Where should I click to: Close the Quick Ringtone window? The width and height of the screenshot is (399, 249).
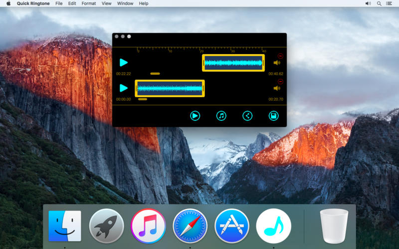[x=117, y=36]
